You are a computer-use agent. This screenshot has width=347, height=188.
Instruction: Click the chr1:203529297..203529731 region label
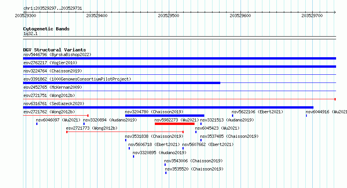(x=53, y=9)
